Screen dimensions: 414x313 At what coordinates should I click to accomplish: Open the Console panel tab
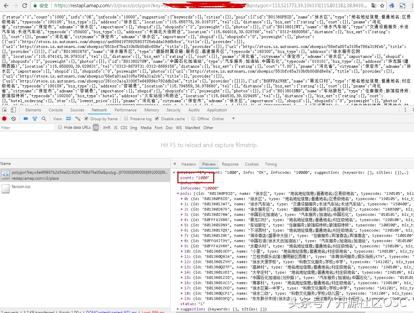(x=56, y=110)
